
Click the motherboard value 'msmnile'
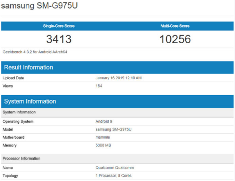103,137
